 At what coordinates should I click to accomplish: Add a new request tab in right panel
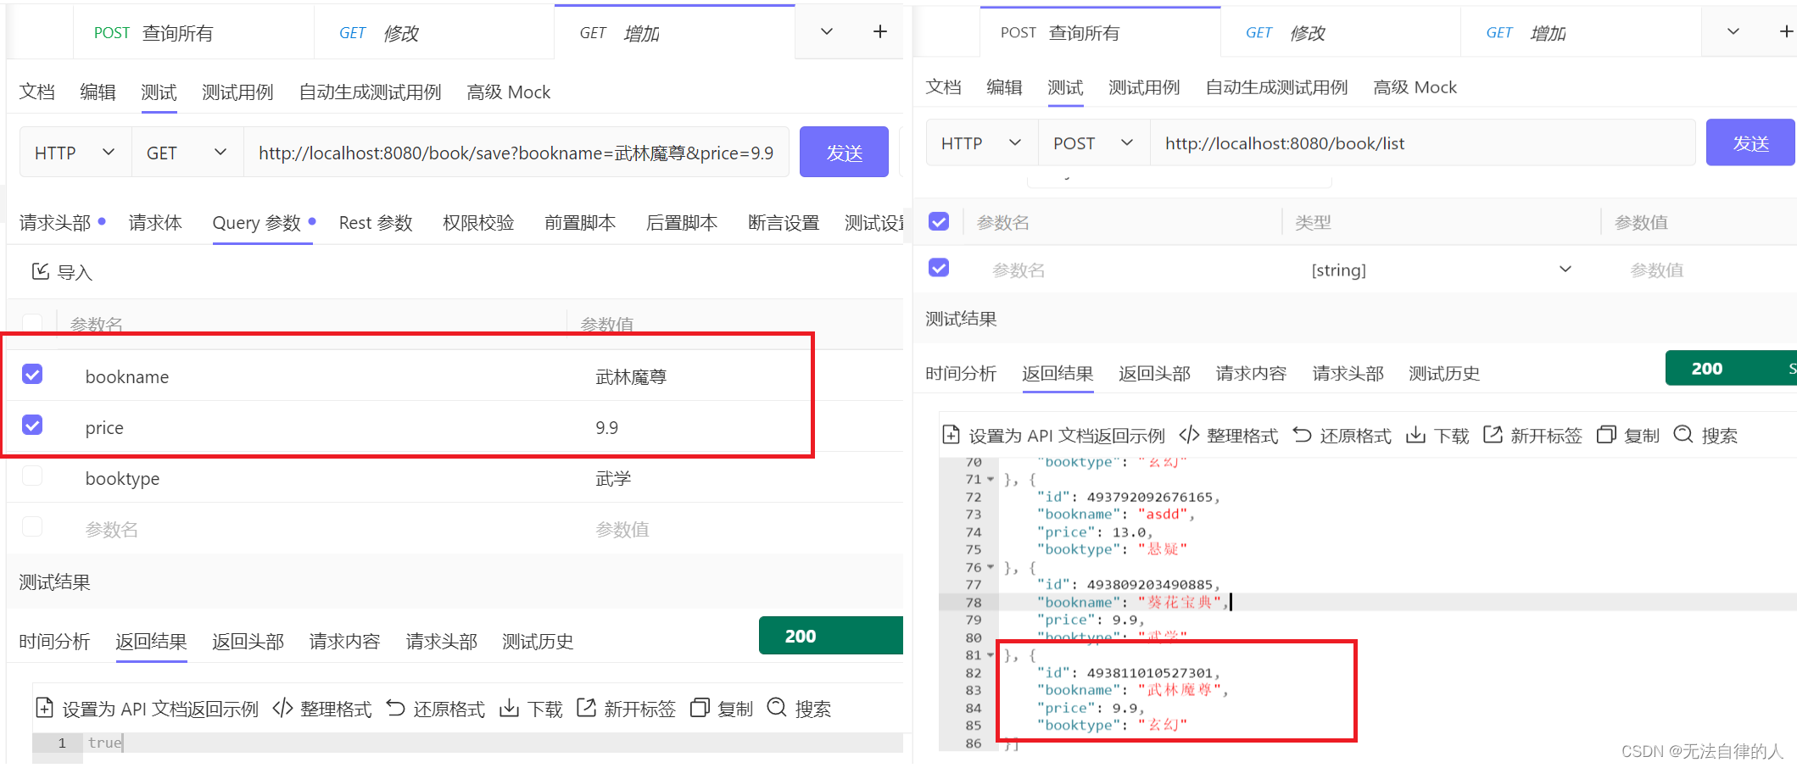coord(1786,31)
